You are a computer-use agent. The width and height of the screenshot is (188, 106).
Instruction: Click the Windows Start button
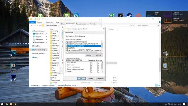(x=2, y=104)
